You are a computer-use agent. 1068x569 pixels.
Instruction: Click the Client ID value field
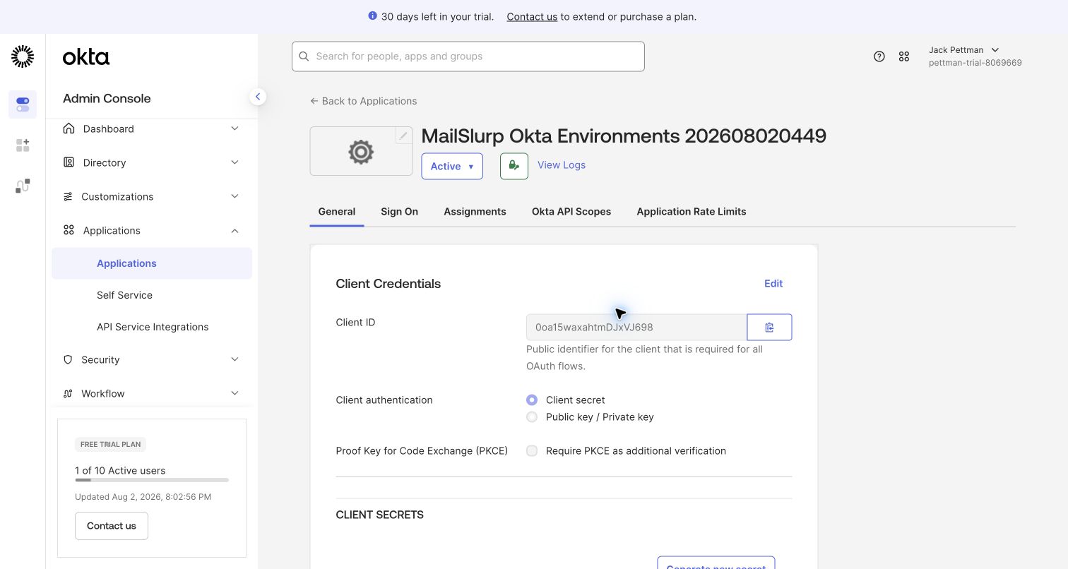636,327
